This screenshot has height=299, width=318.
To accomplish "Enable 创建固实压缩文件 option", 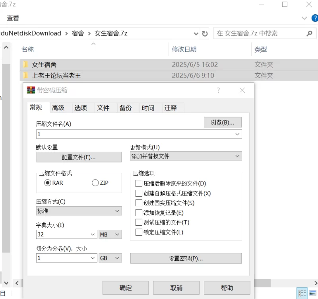I will (x=139, y=203).
